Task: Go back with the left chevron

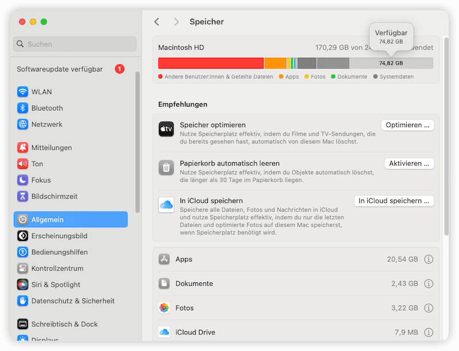Action: 157,22
